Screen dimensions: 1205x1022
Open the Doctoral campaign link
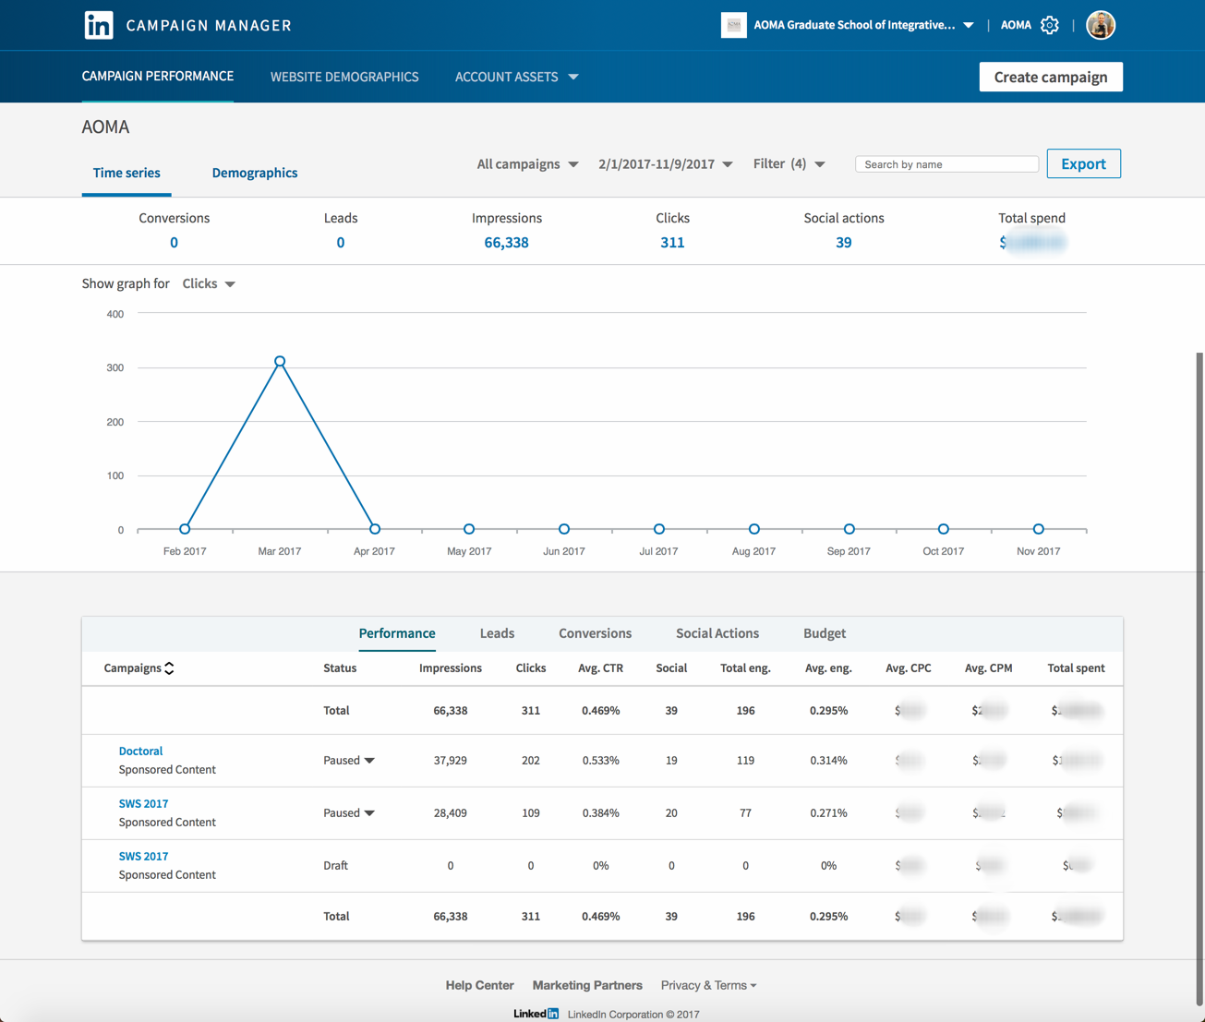pos(140,751)
